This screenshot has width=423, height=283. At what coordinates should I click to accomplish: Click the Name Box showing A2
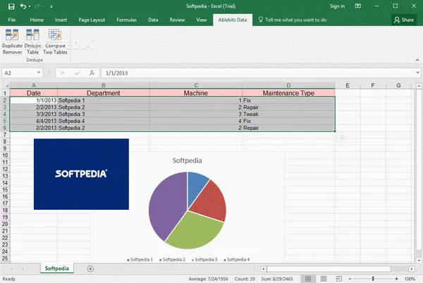tap(20, 73)
